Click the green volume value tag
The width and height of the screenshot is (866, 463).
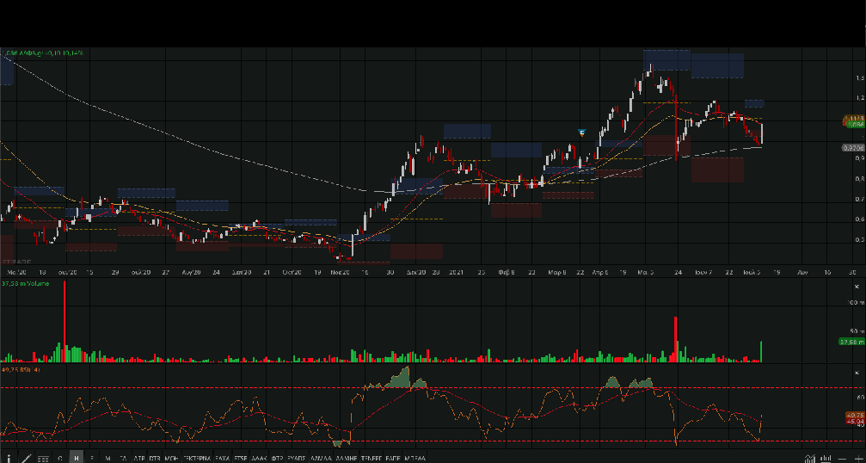coord(851,342)
